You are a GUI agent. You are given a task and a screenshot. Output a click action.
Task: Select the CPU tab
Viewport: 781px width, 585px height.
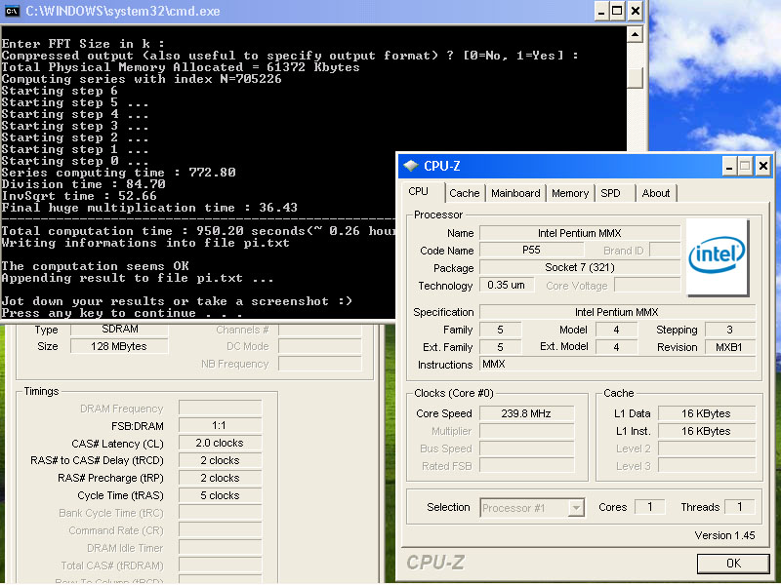click(x=419, y=191)
